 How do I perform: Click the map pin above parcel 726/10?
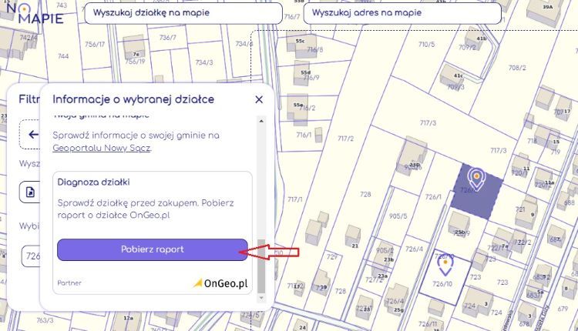coord(445,265)
